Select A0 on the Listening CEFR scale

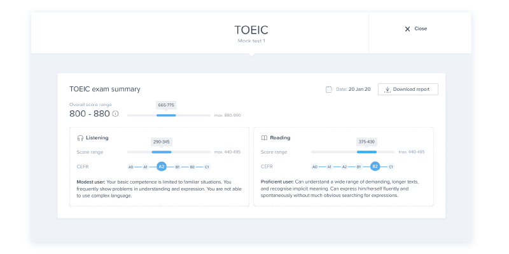[x=131, y=167]
